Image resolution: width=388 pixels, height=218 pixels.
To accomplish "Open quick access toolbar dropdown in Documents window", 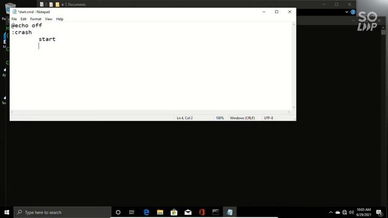I will [x=62, y=4].
